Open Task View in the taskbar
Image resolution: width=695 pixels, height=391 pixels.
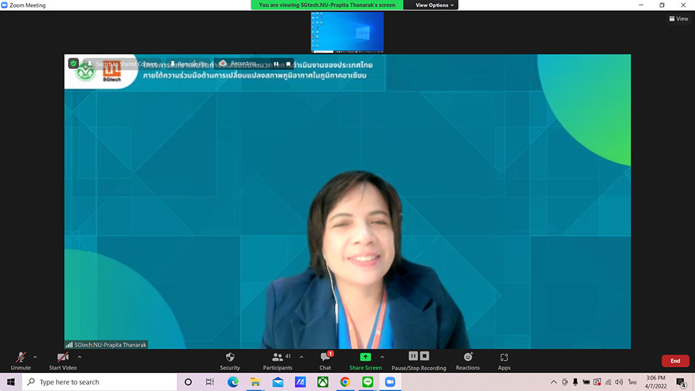coord(210,382)
